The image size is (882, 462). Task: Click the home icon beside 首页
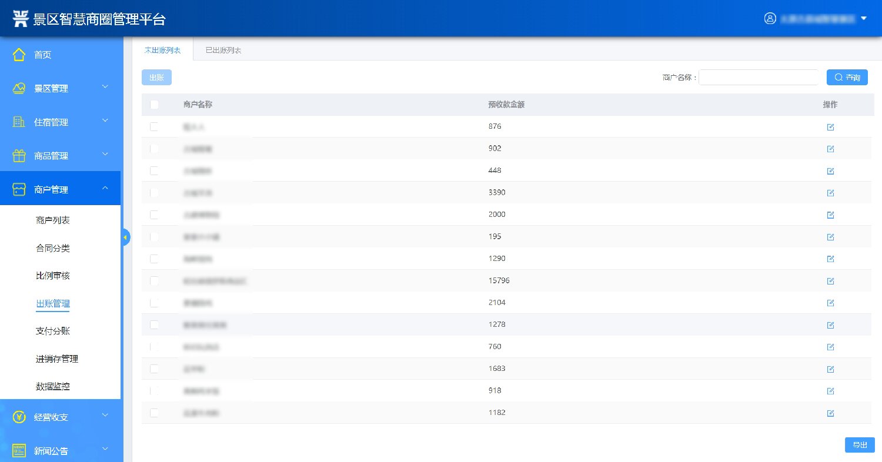tap(19, 55)
